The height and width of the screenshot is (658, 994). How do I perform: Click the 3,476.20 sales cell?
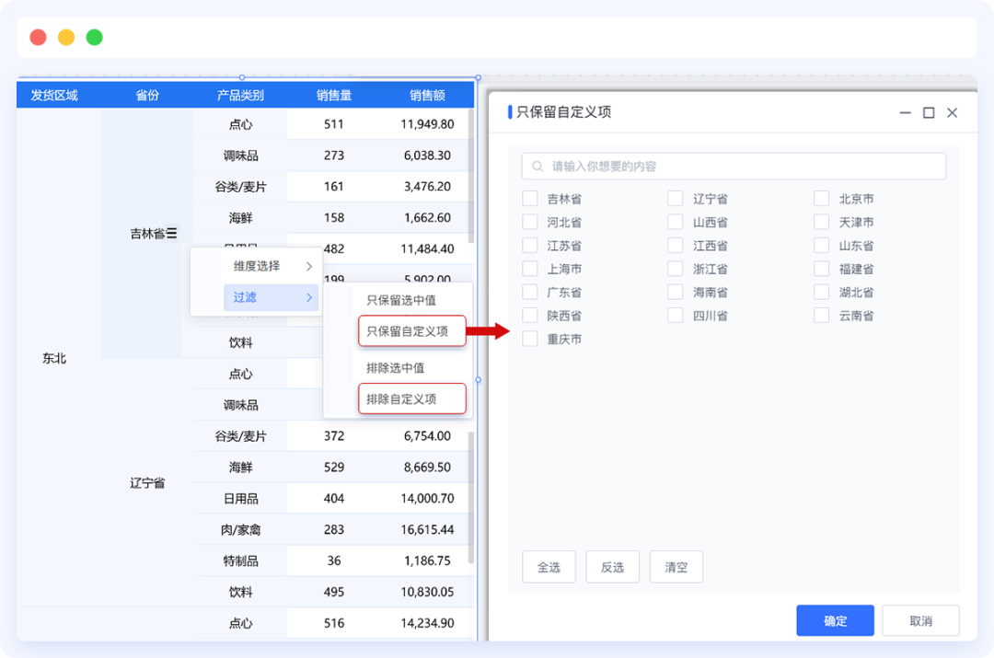point(427,187)
